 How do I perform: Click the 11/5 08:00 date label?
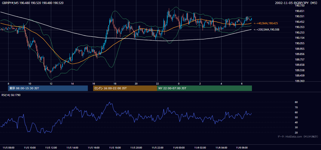pyautogui.click(x=8, y=147)
